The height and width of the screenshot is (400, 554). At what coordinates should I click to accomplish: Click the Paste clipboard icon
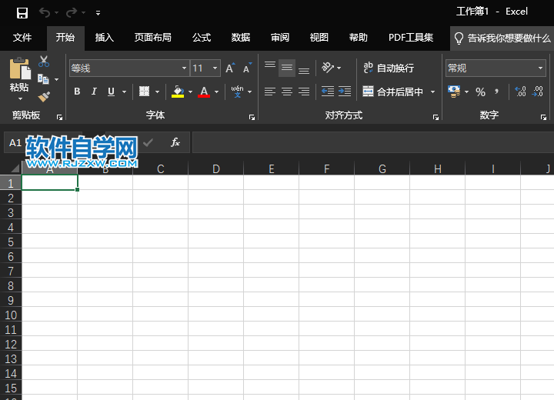(20, 68)
